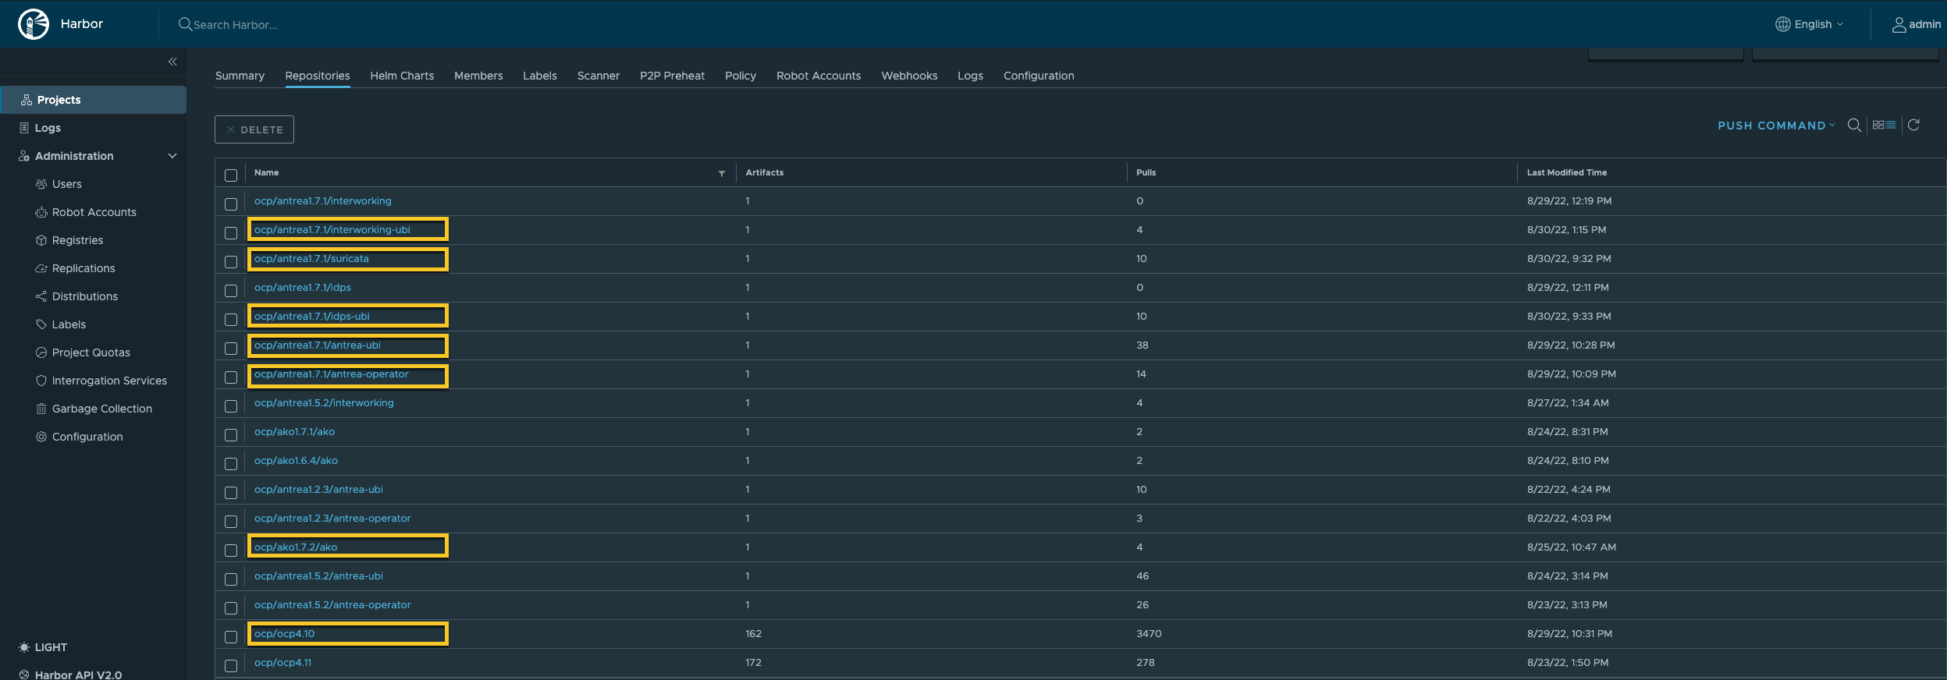Screen dimensions: 1947x680
Task: Click the Logs sidebar icon
Action: click(24, 128)
